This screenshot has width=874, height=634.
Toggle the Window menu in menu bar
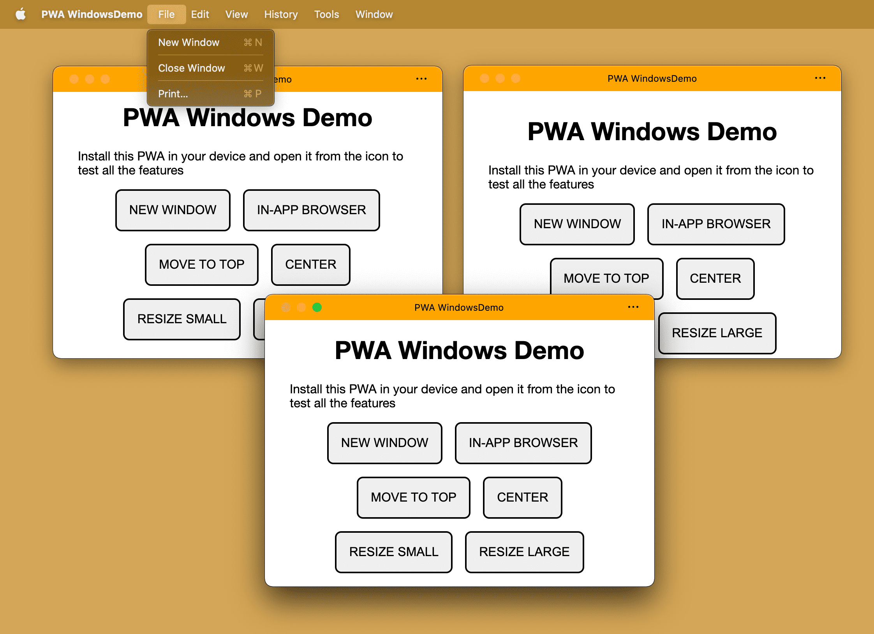pyautogui.click(x=374, y=14)
